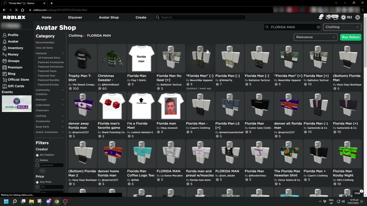Click the top Roblox search field
The width and height of the screenshot is (367, 206).
point(200,17)
